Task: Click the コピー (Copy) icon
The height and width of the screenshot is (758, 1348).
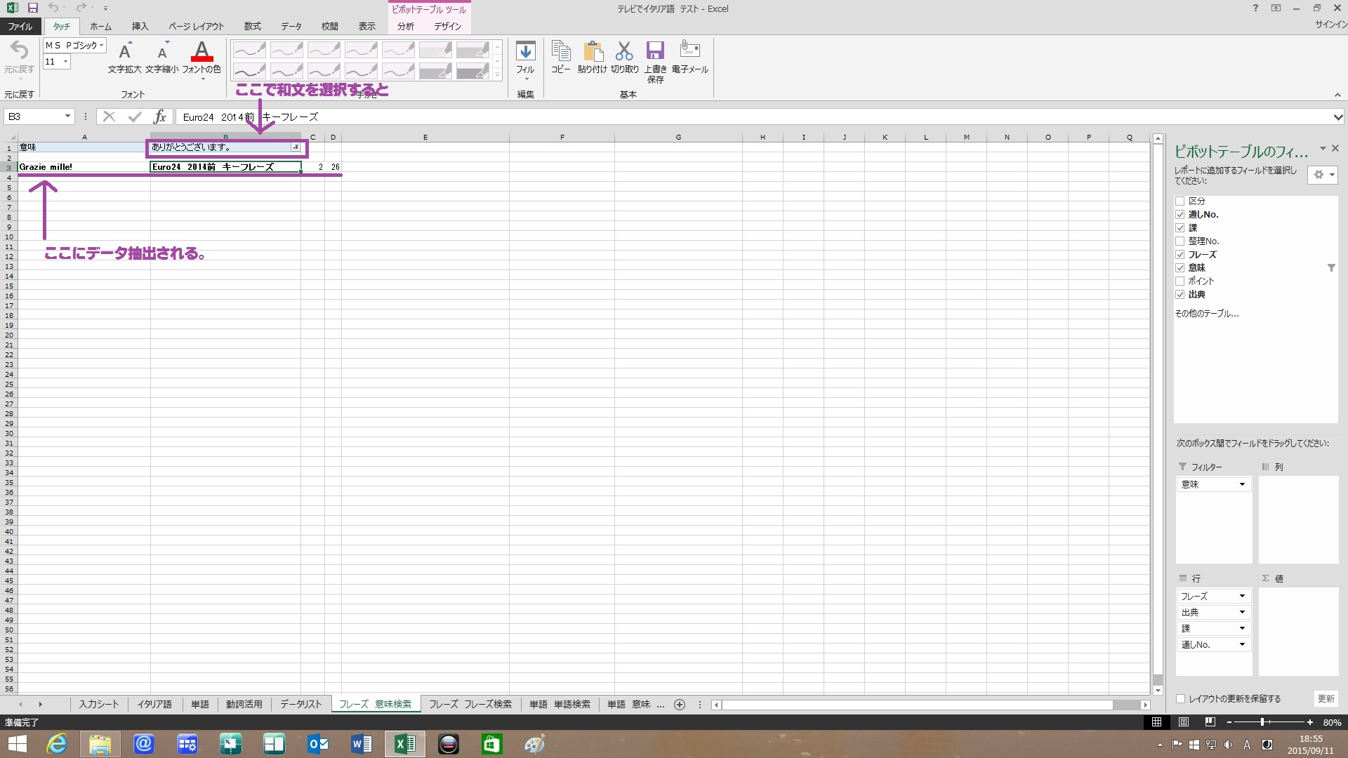Action: (560, 52)
